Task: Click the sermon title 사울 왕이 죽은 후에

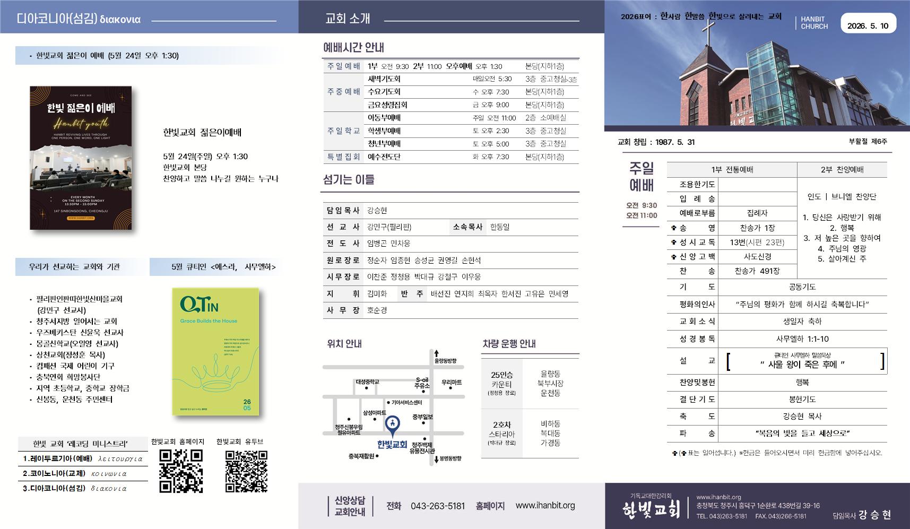Action: coord(802,365)
